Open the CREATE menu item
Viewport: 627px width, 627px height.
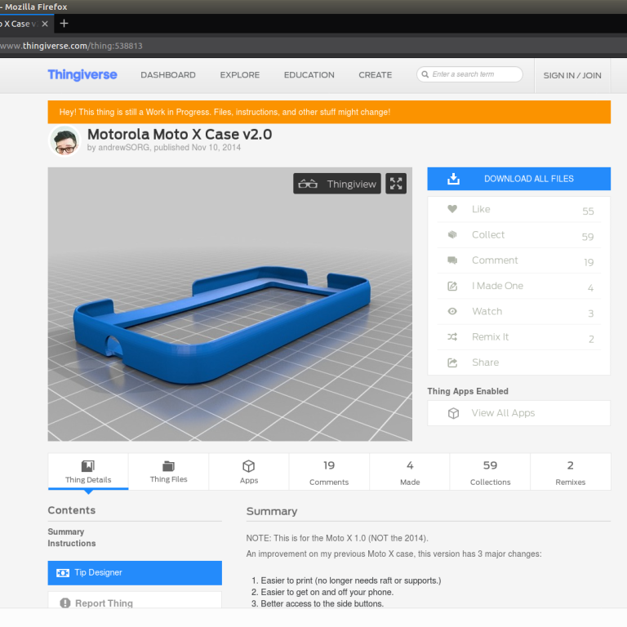pyautogui.click(x=375, y=75)
